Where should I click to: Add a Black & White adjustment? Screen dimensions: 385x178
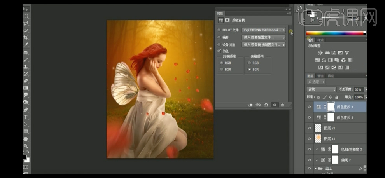(x=331, y=60)
